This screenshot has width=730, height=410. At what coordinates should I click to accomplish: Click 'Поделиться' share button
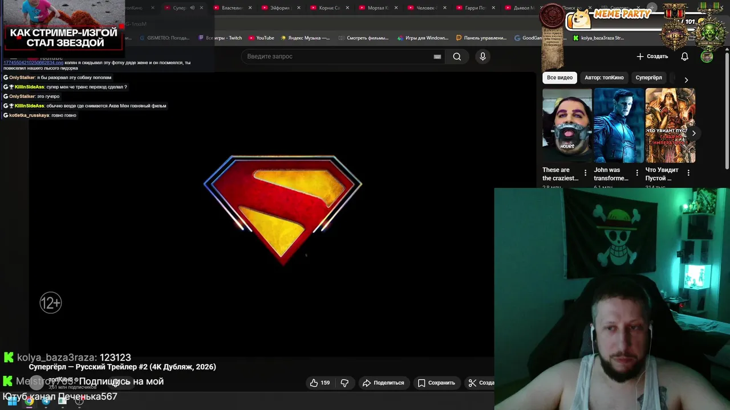pyautogui.click(x=383, y=383)
